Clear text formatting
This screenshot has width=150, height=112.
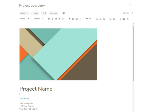point(127,19)
